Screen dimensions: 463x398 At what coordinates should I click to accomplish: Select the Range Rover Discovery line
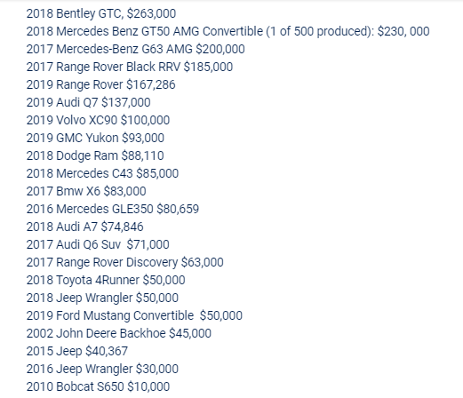pyautogui.click(x=124, y=262)
